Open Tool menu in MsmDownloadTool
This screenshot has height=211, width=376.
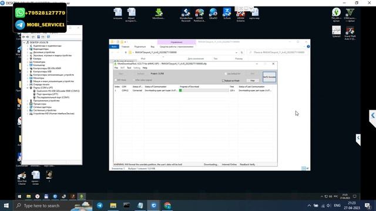[x=129, y=68]
